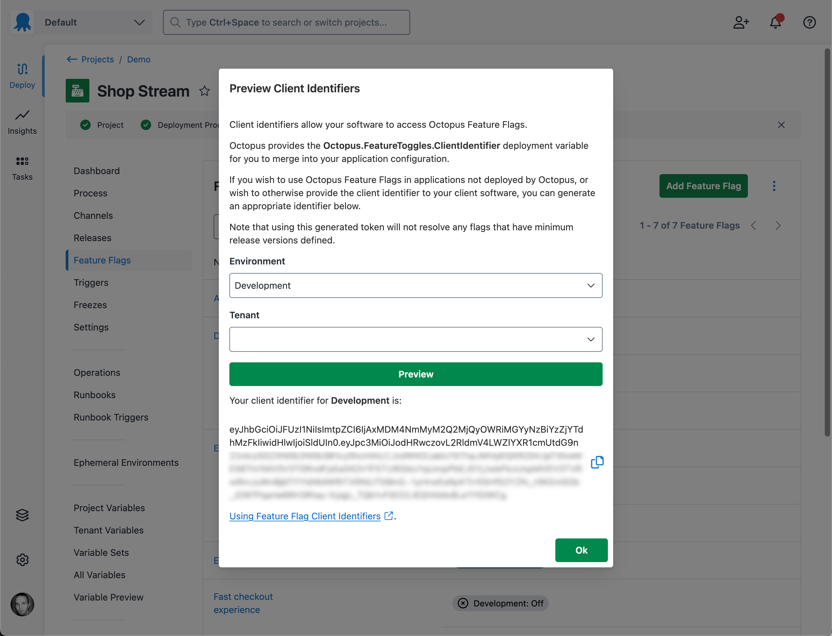Go to next feature flags page
Screen dimensions: 832x636
point(778,226)
